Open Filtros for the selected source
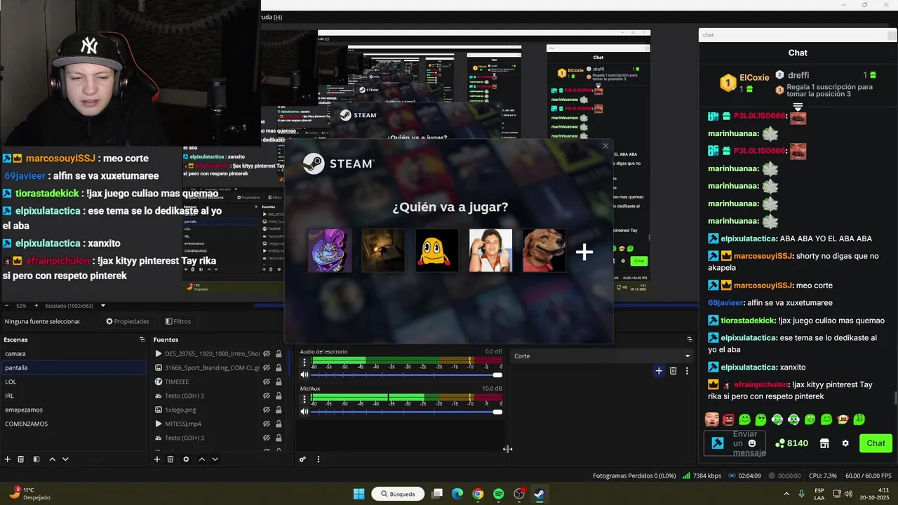 point(178,321)
